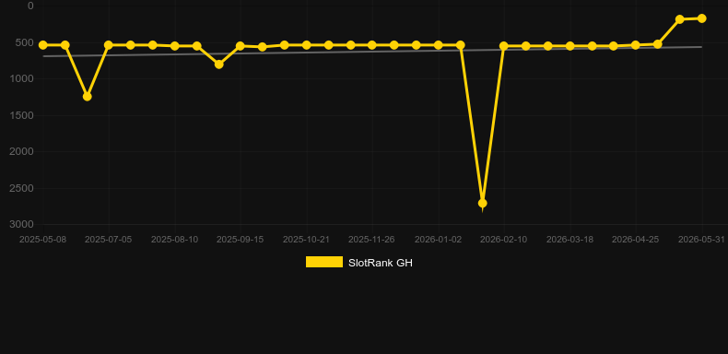
Task: Click the 2026-05-31 date axis label
Action: point(701,240)
